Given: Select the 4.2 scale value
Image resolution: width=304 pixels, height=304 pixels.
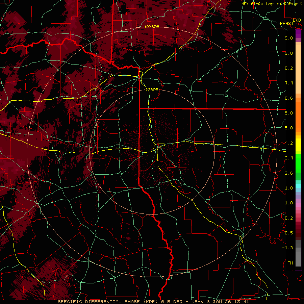Looking at the screenshot, I should (x=289, y=143).
